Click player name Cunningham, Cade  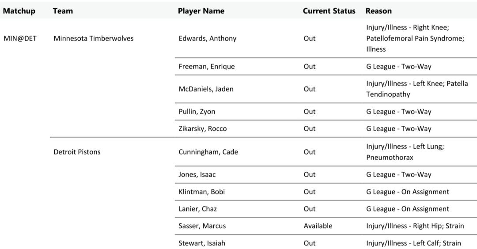pos(208,152)
